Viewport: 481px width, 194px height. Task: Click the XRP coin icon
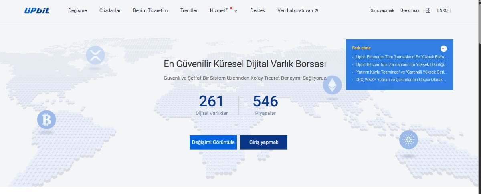[x=95, y=55]
